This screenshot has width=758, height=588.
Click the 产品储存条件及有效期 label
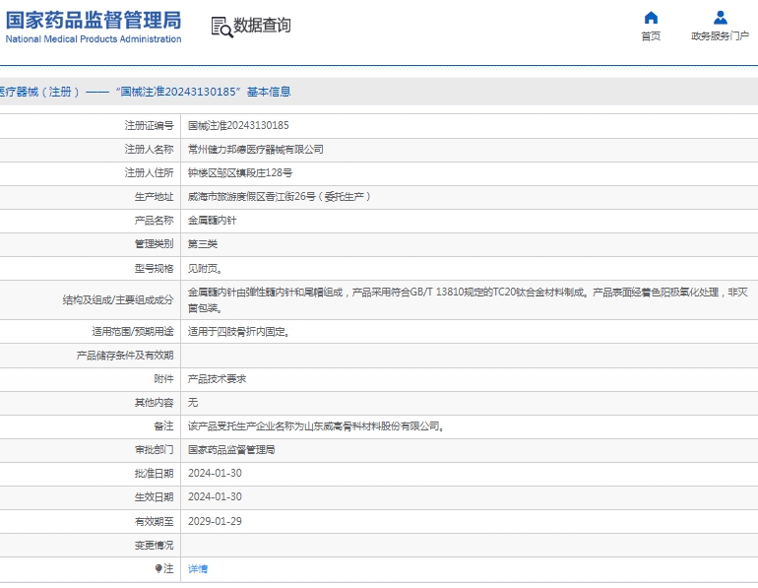point(125,356)
